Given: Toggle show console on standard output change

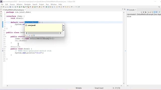Looking at the screenshot, I should [154, 12].
